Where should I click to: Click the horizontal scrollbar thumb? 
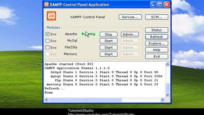[x=85, y=100]
